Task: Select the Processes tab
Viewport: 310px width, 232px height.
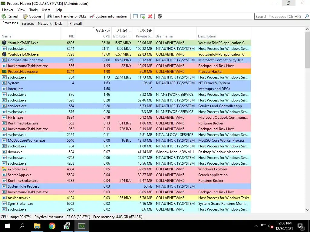Action: [10, 23]
